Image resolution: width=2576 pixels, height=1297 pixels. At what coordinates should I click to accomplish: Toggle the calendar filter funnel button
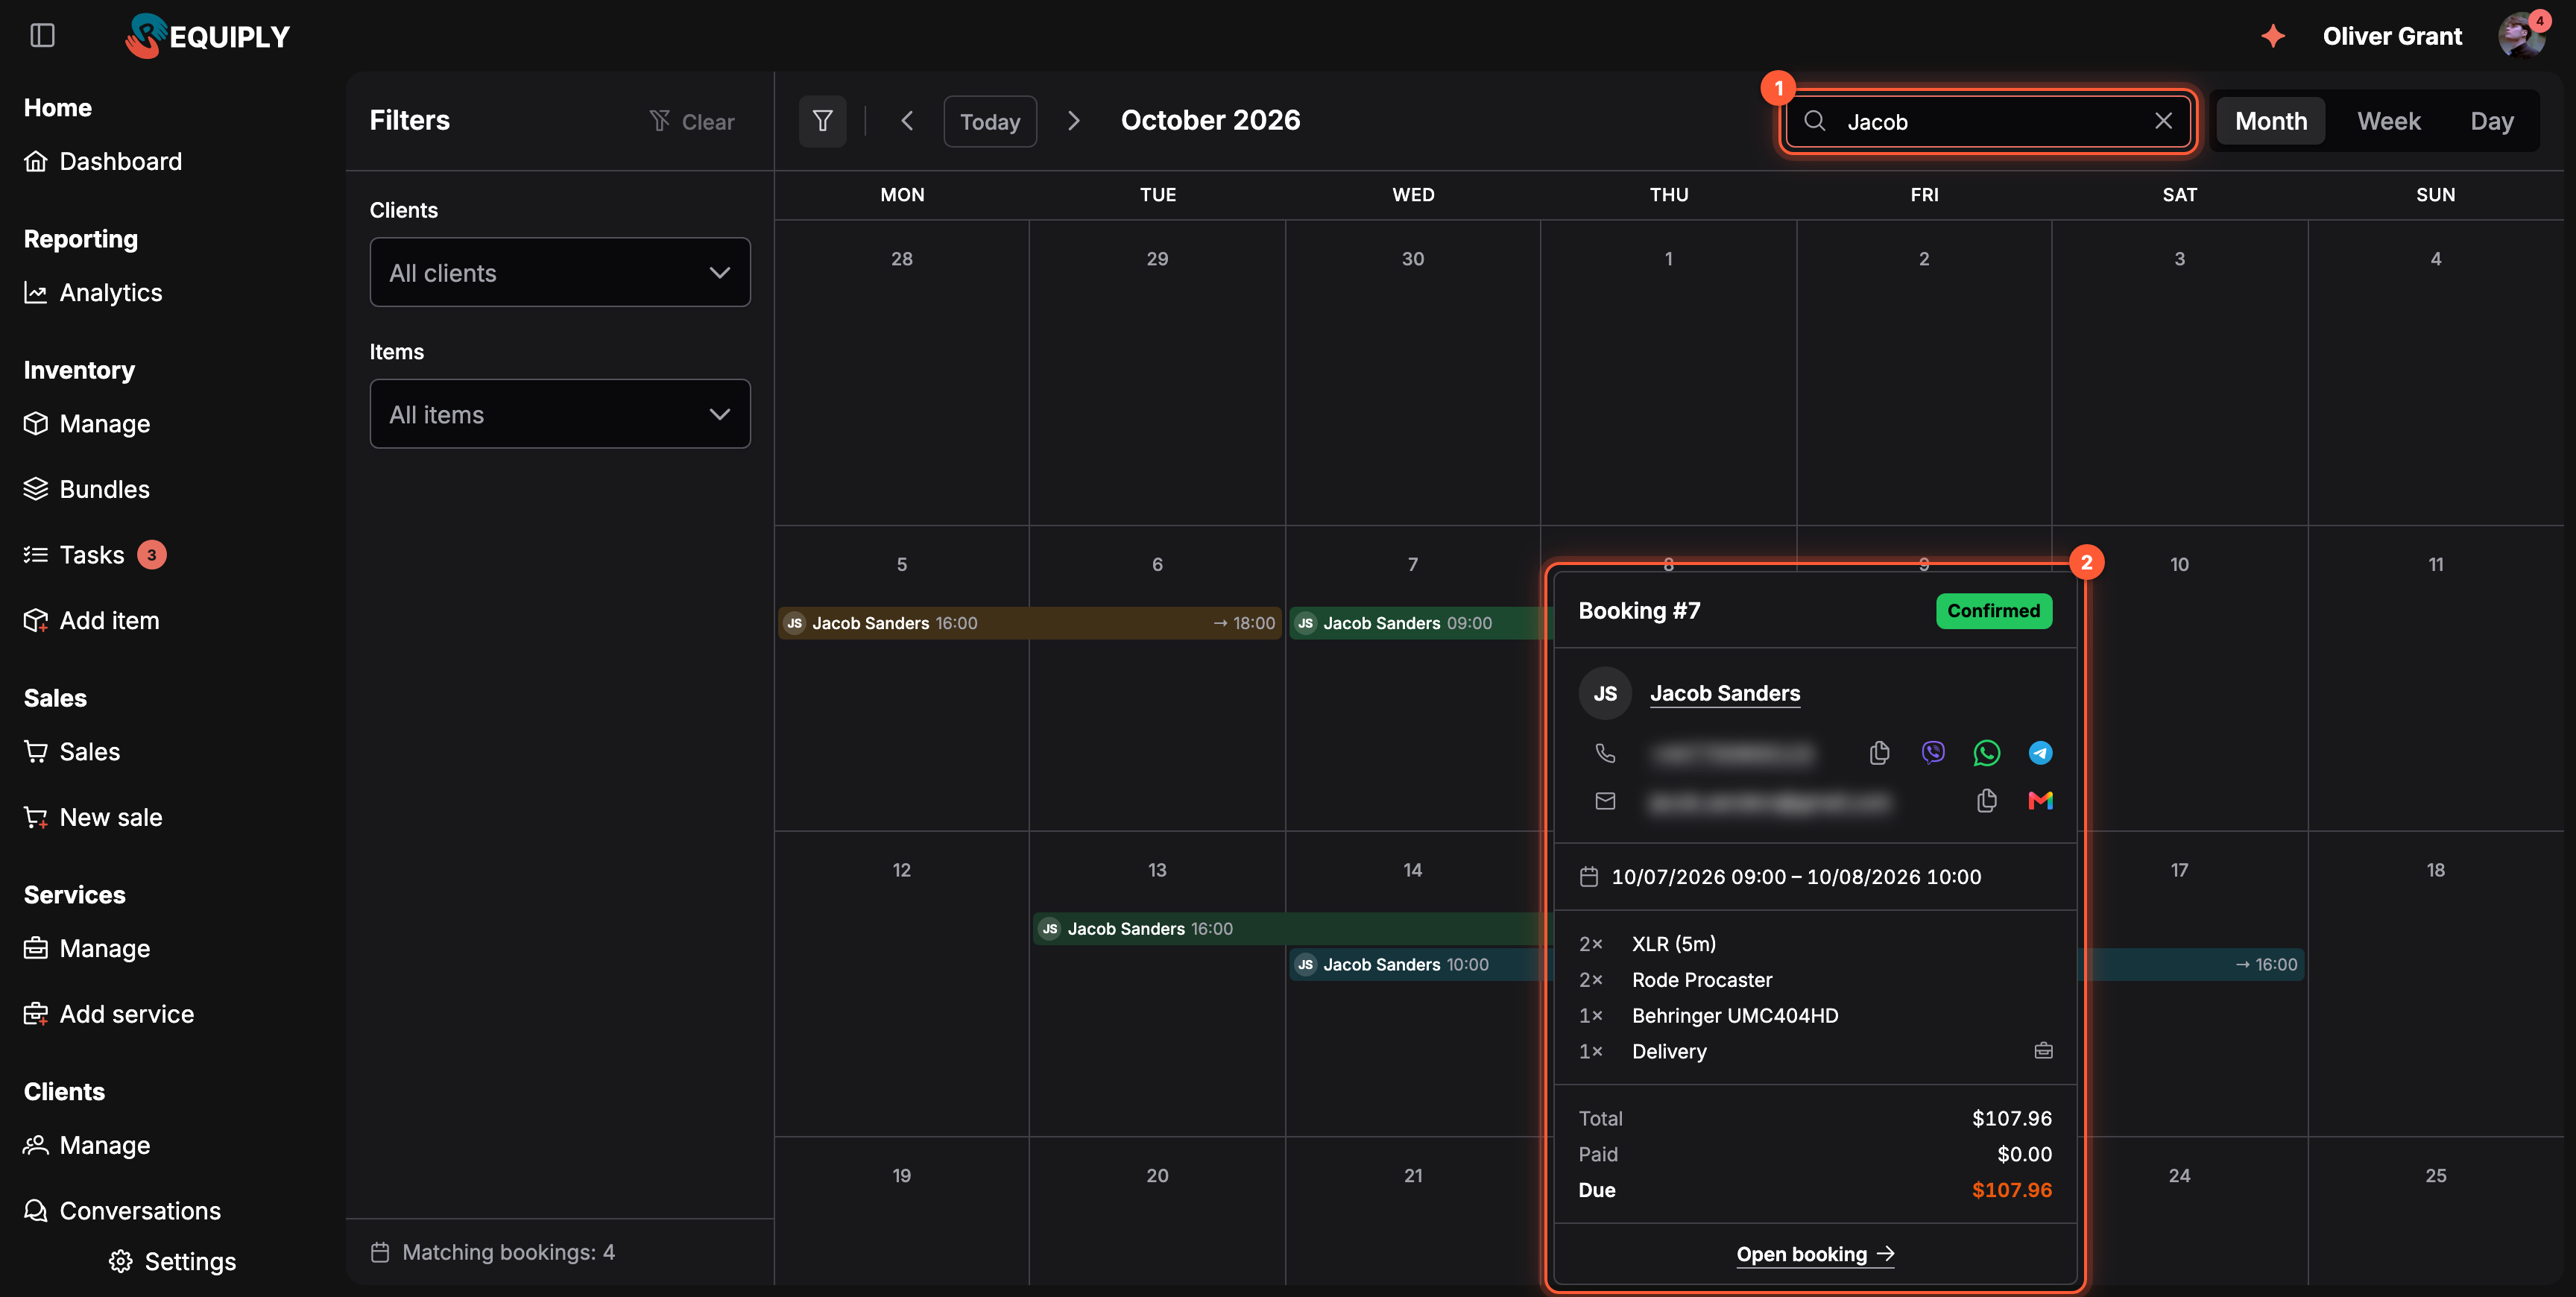pos(822,121)
